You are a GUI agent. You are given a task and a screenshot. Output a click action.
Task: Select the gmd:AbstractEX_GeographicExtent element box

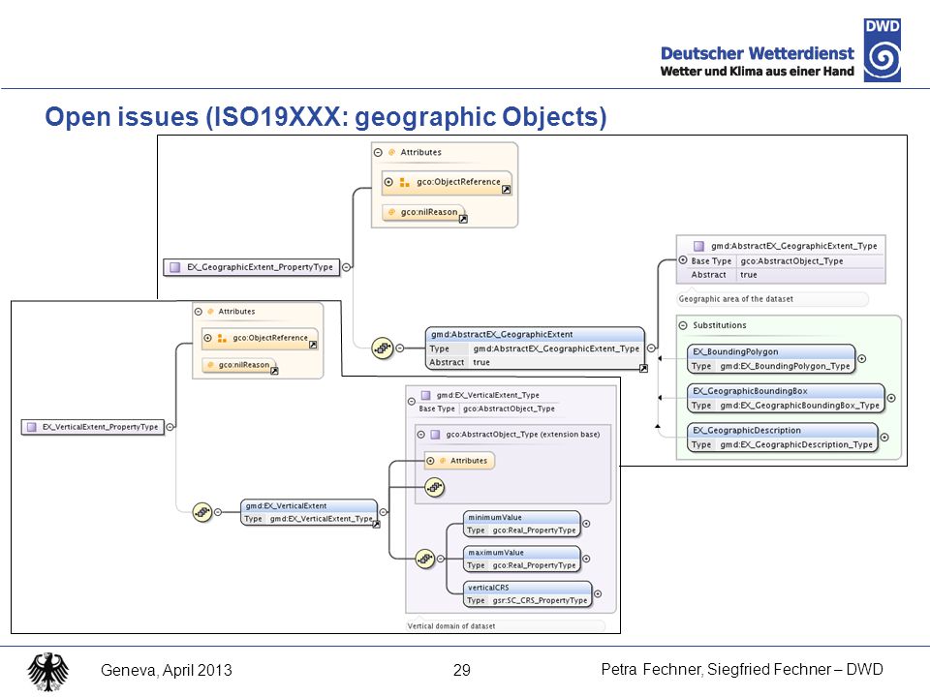click(535, 348)
